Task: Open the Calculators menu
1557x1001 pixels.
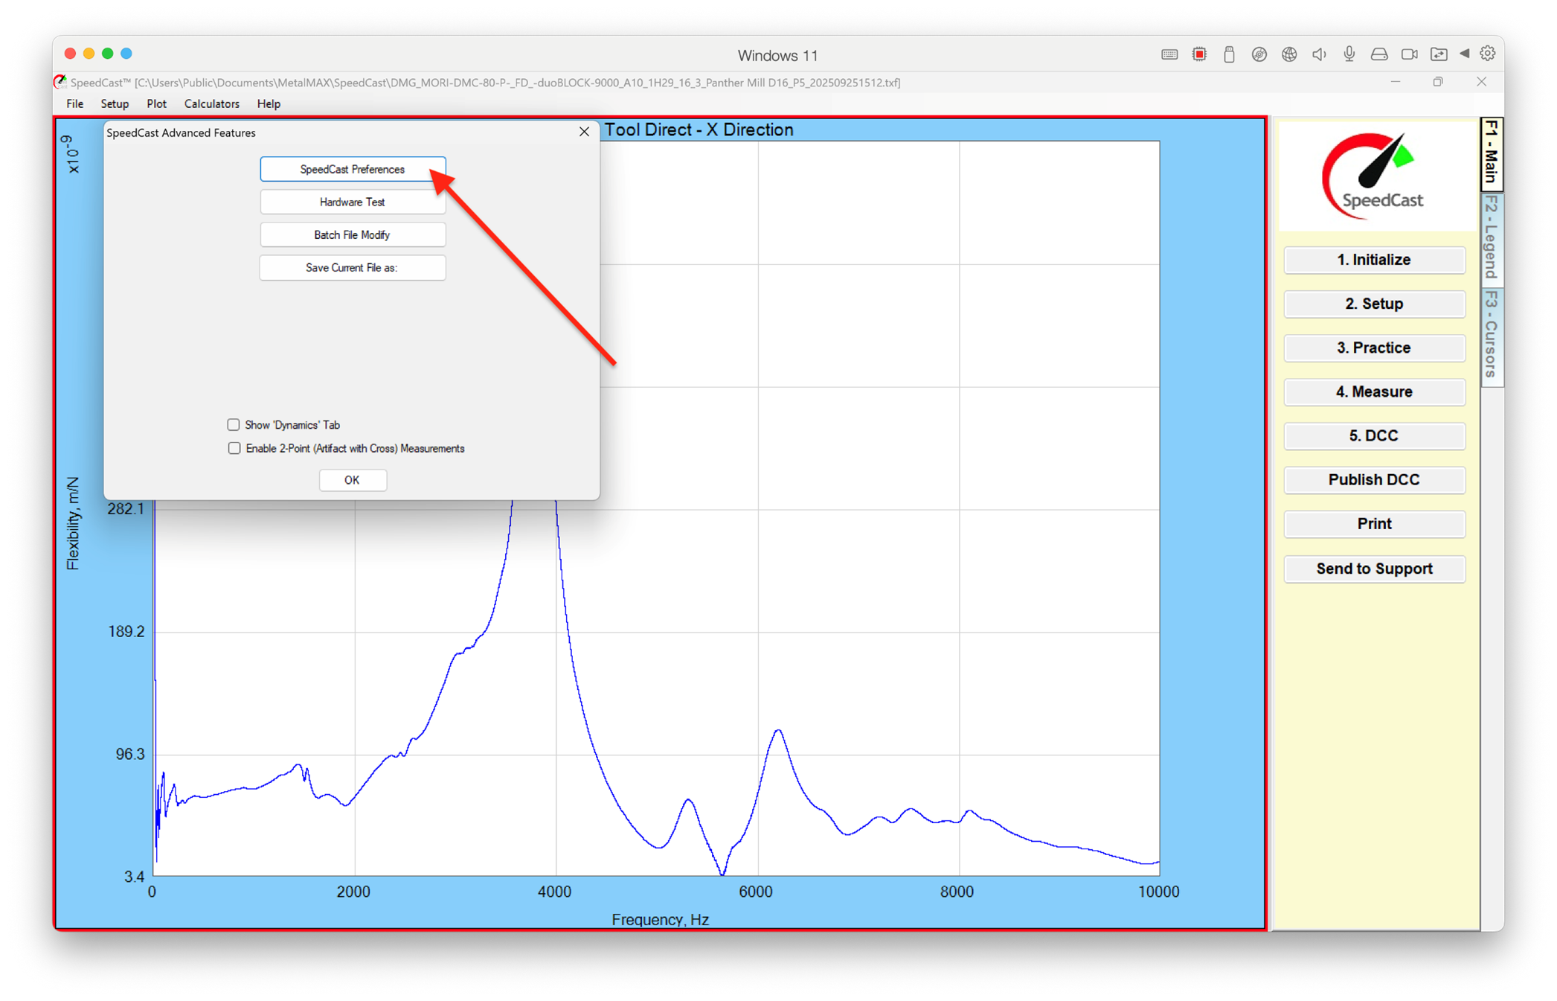Action: point(212,104)
